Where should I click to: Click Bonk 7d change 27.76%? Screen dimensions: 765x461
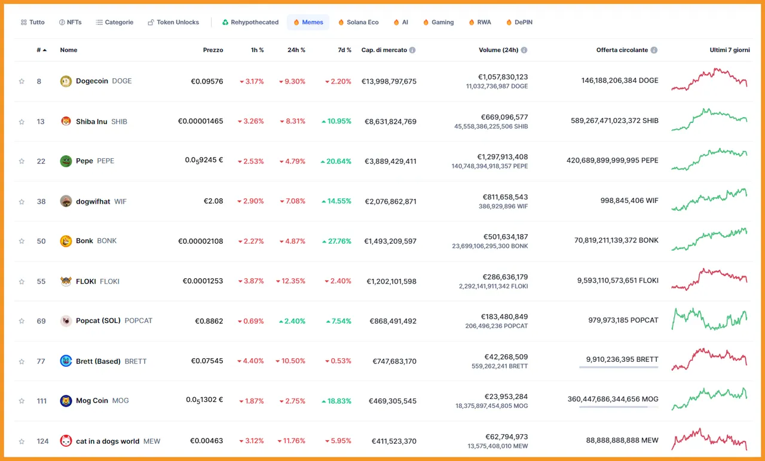(336, 241)
